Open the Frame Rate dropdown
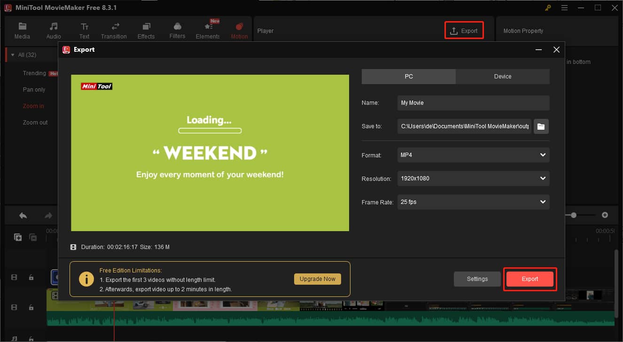This screenshot has height=342, width=623. tap(473, 202)
